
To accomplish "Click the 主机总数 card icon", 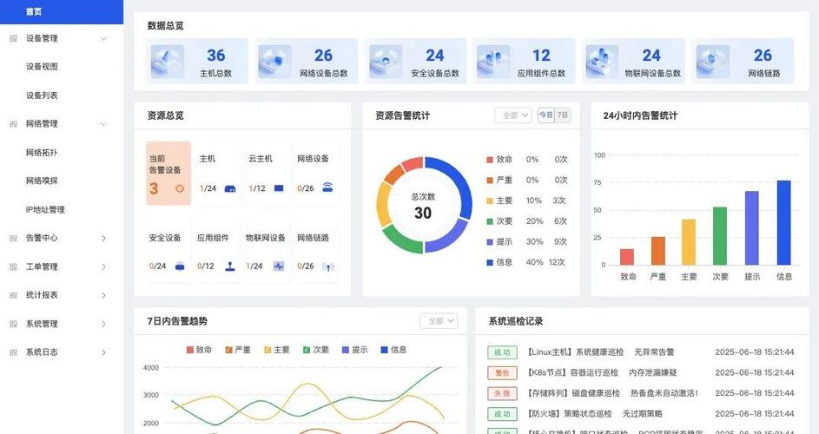I will [x=167, y=62].
